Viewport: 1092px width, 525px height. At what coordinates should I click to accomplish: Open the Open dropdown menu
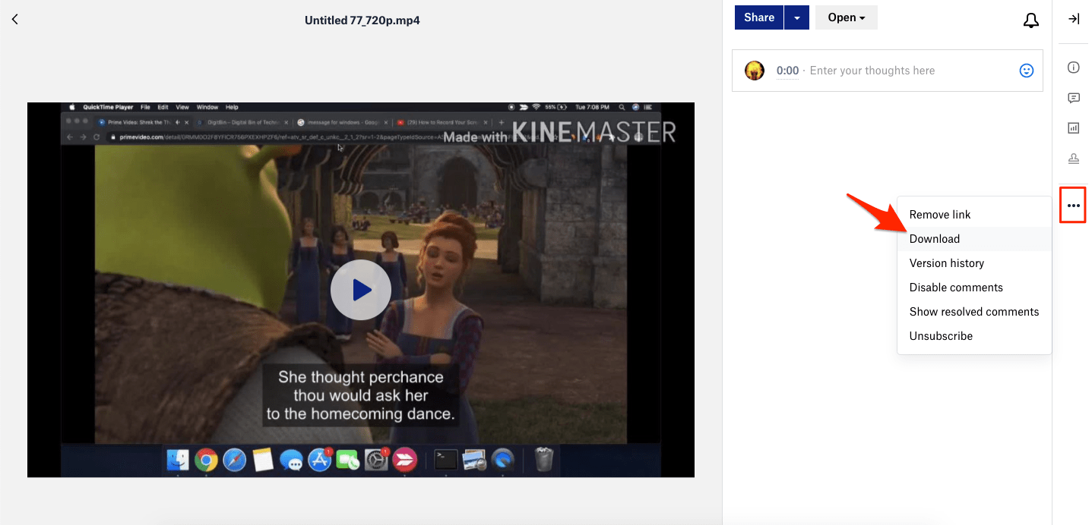[847, 17]
